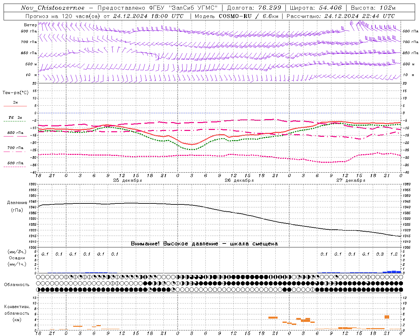Select the Долгота: 76.299 value
The width and height of the screenshot is (420, 336).
coord(254,8)
